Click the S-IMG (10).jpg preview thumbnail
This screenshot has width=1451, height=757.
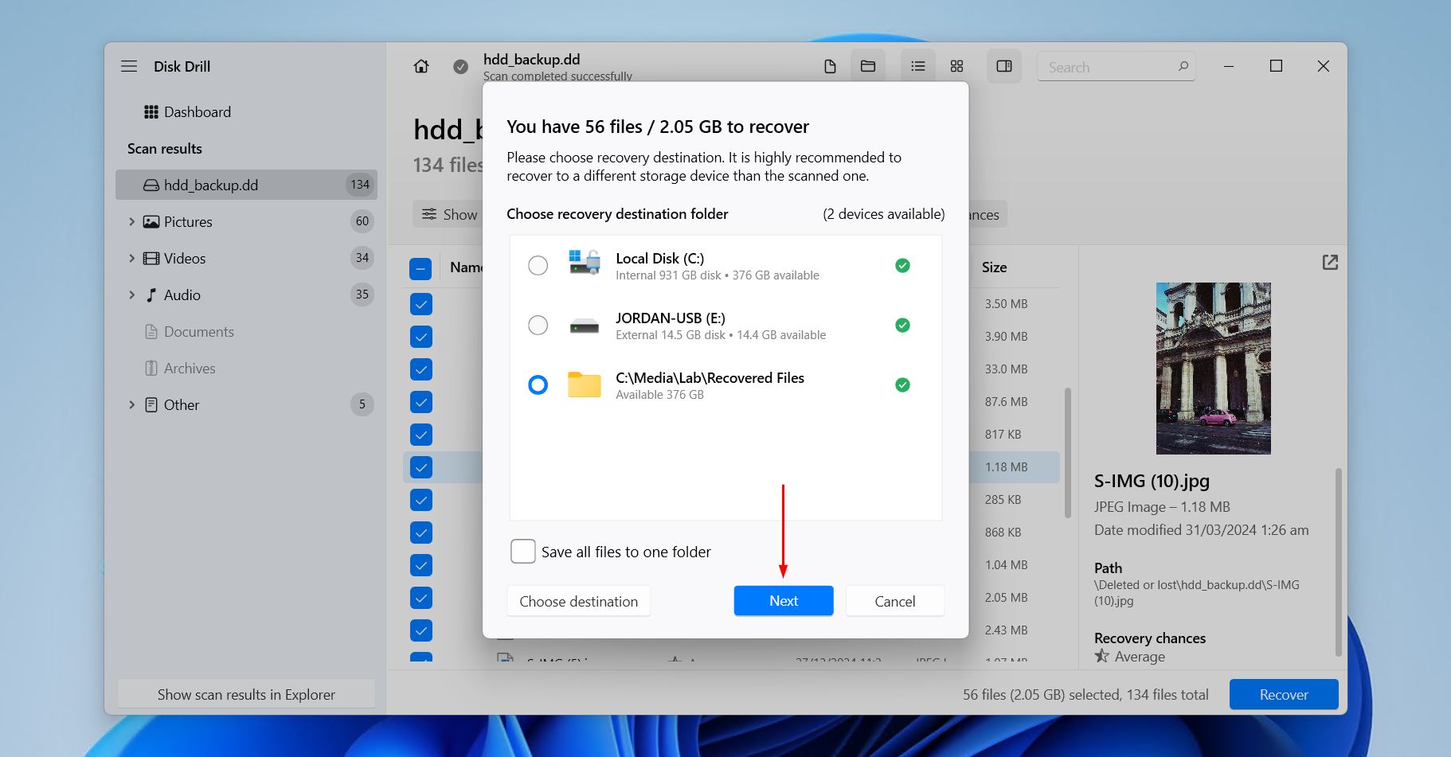coord(1213,369)
